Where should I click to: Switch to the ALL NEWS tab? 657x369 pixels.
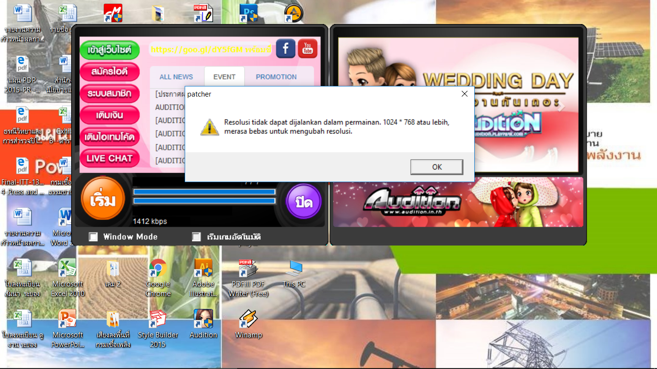(176, 77)
